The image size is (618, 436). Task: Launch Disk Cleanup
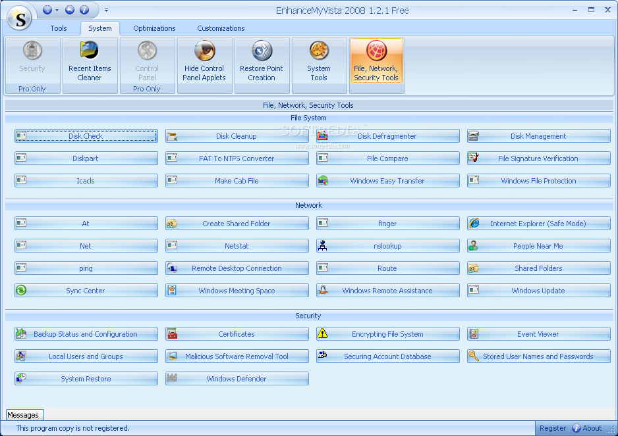pyautogui.click(x=237, y=135)
